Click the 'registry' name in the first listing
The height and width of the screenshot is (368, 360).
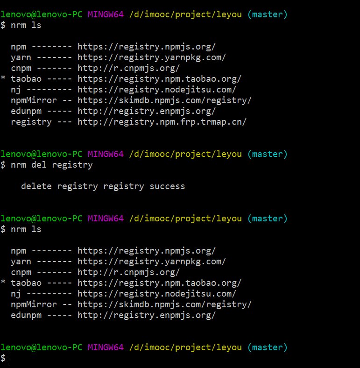pos(31,122)
